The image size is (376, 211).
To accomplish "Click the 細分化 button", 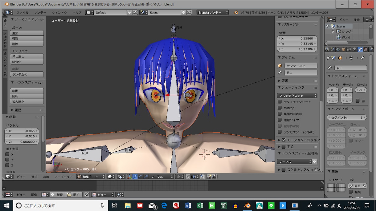I will (x=27, y=62).
